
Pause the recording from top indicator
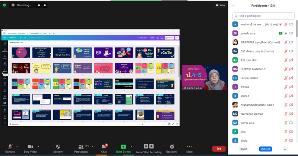(x=39, y=5)
